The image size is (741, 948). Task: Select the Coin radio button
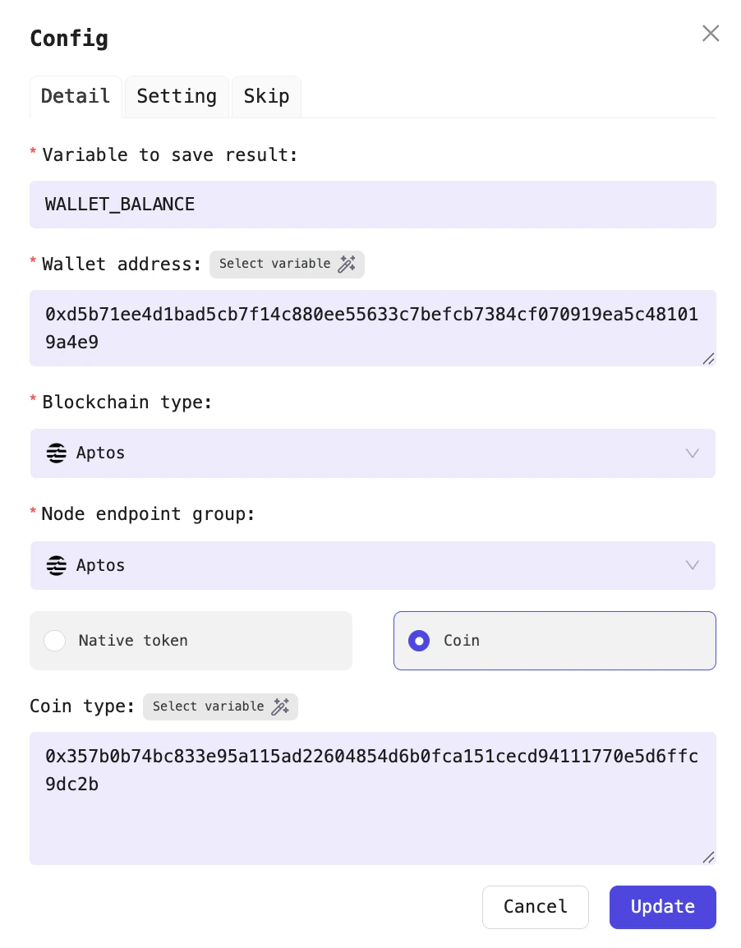(418, 640)
